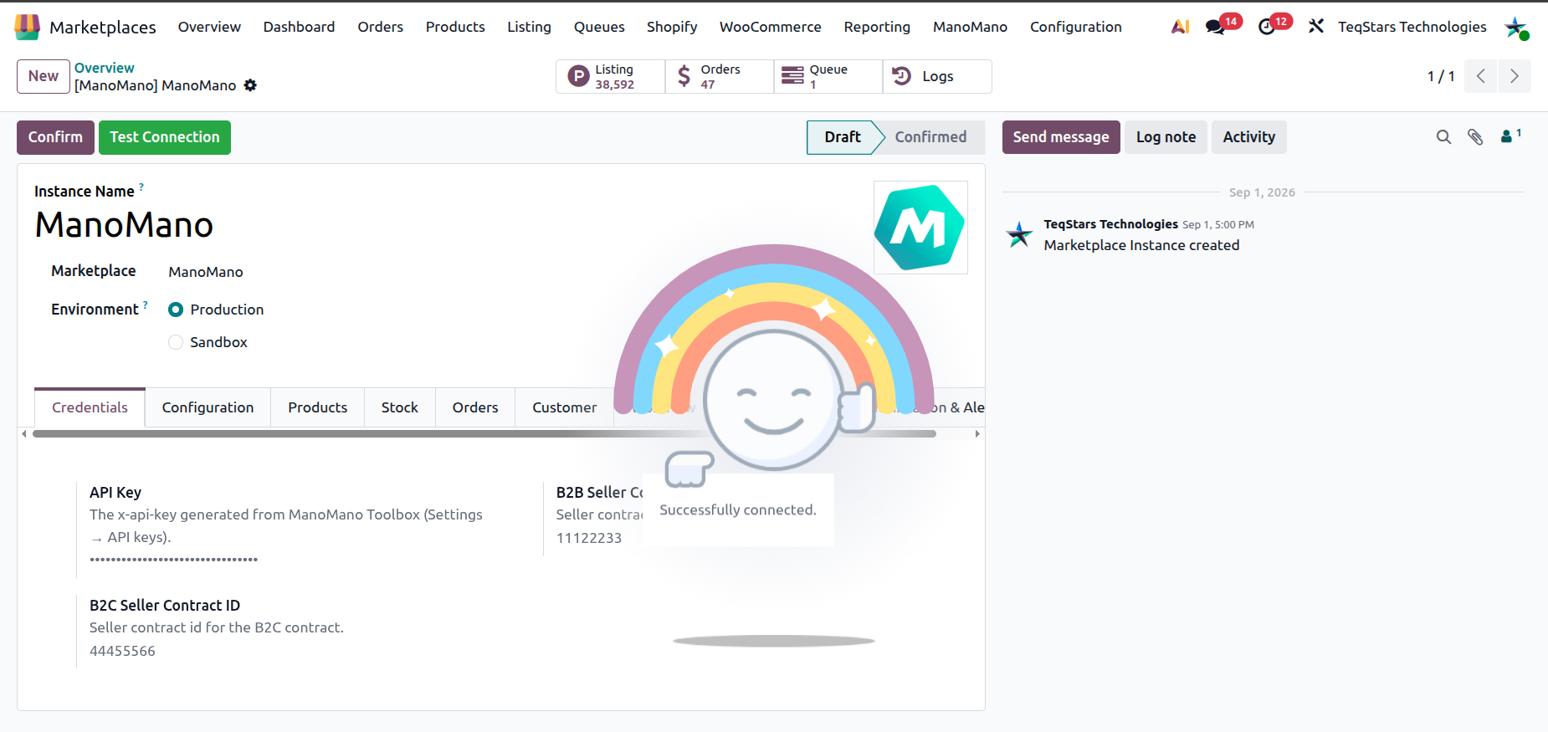The image size is (1548, 732).
Task: Switch to the Credentials tab
Action: point(90,407)
